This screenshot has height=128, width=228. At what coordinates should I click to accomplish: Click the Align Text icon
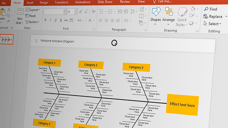[x=141, y=16]
